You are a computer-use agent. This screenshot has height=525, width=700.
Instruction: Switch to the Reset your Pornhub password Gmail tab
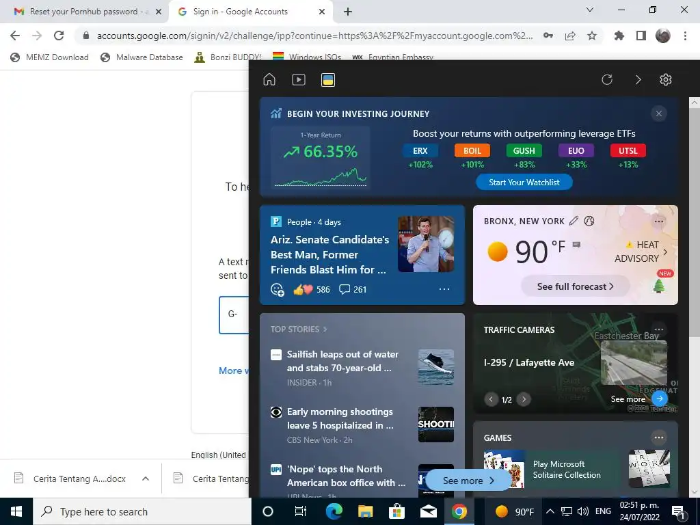[88, 12]
